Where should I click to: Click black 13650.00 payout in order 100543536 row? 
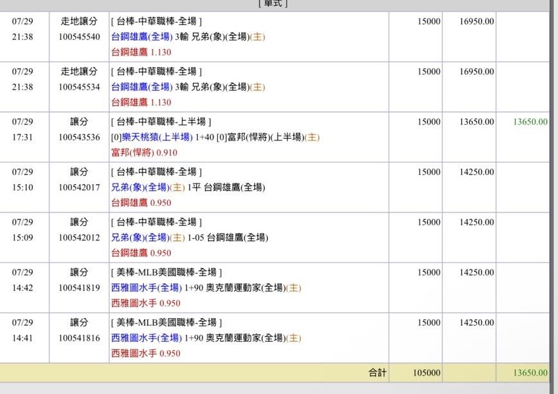click(x=476, y=122)
